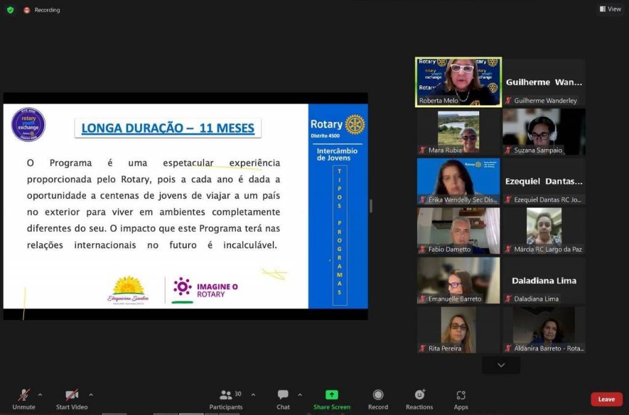Open the Reactions smiley icon
This screenshot has width=629, height=415.
point(420,395)
